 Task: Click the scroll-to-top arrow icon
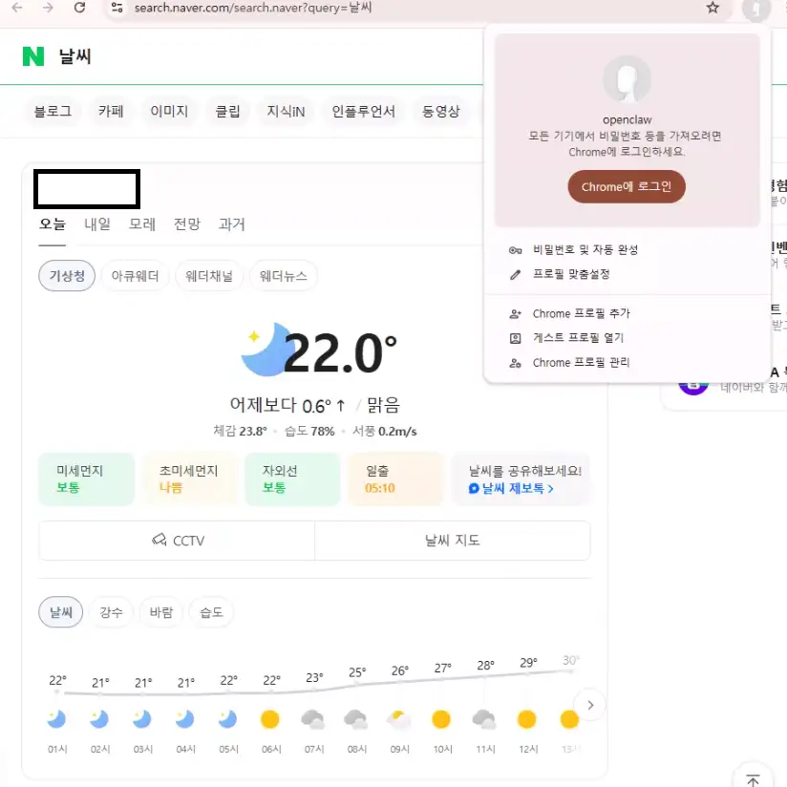point(753,780)
